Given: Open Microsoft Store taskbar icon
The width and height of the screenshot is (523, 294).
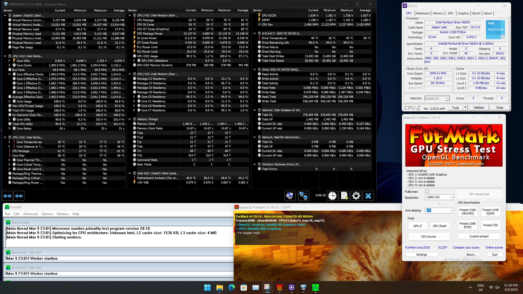Looking at the screenshot, I should click(x=244, y=287).
